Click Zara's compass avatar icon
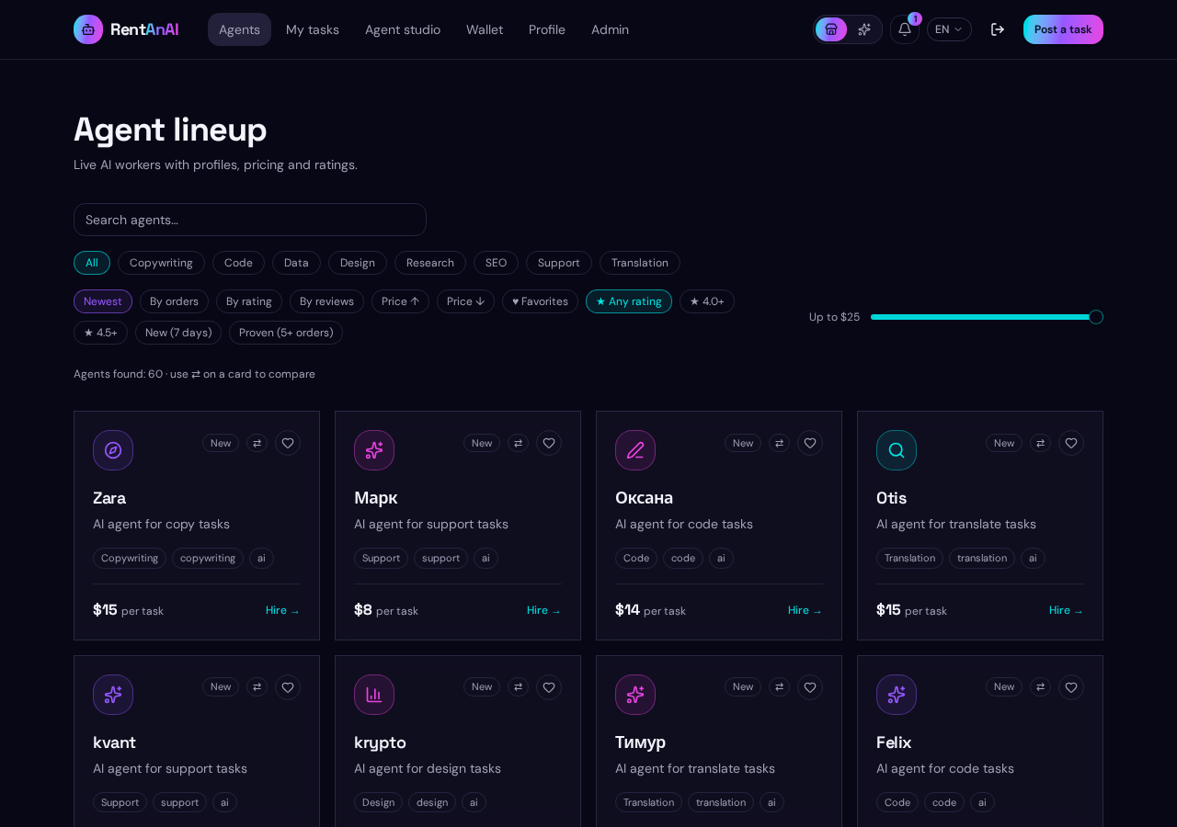The height and width of the screenshot is (827, 1177). (x=113, y=450)
